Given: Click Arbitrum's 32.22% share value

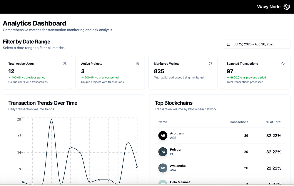Looking at the screenshot, I should [274, 136].
